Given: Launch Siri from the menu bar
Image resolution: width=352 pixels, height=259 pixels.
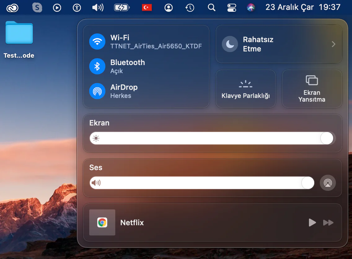Looking at the screenshot, I should click(251, 7).
